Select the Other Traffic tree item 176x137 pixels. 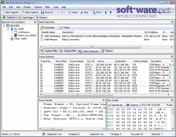pyautogui.click(x=21, y=39)
